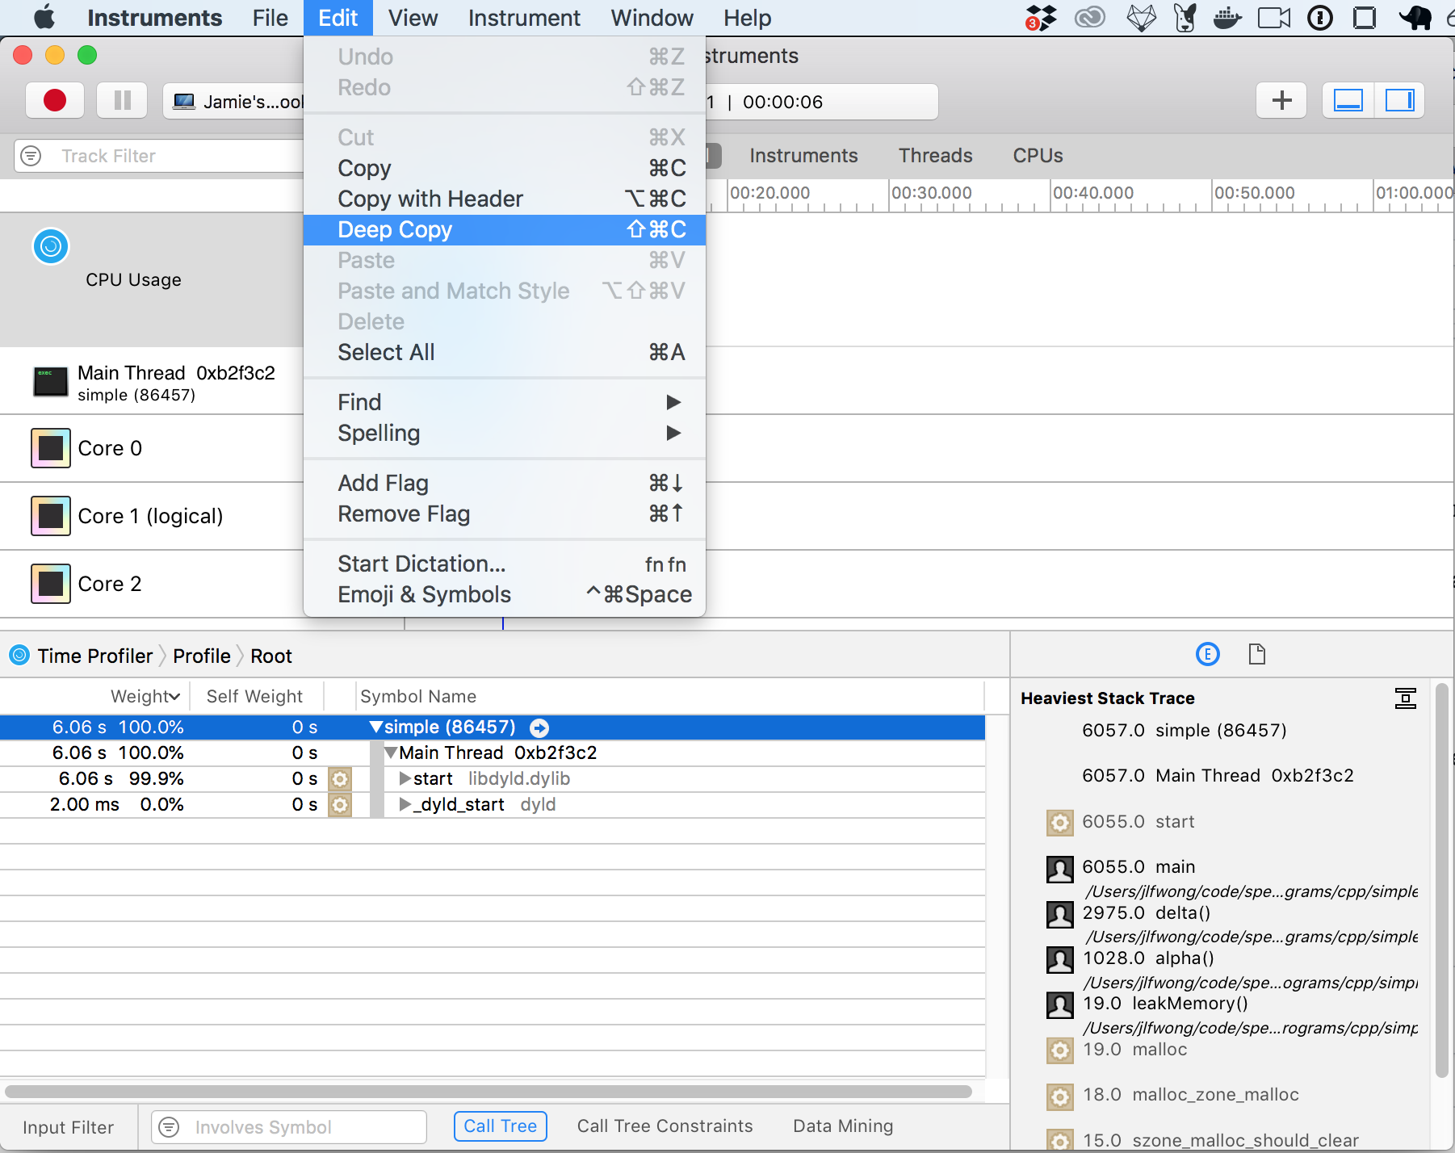The image size is (1455, 1153).
Task: Toggle the Extended Detail (E) inspector
Action: pyautogui.click(x=1207, y=654)
